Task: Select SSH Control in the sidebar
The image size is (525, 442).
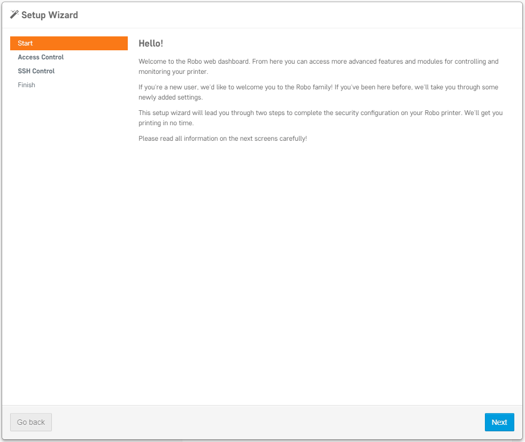Action: (x=36, y=71)
